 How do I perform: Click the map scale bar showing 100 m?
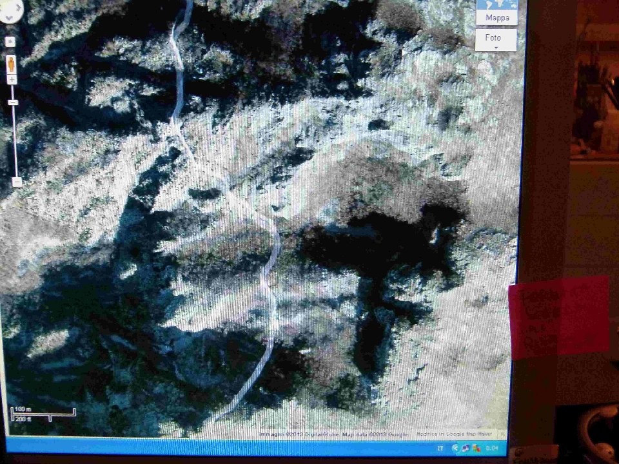[43, 414]
